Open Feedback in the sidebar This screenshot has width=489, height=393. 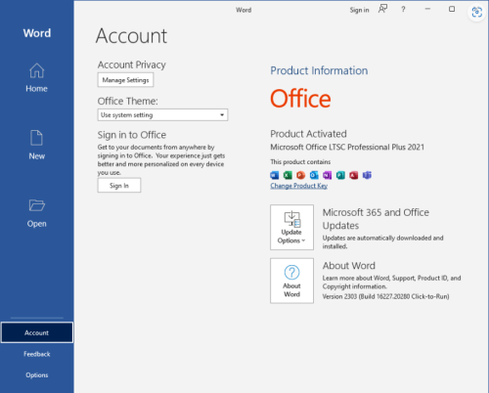[37, 354]
